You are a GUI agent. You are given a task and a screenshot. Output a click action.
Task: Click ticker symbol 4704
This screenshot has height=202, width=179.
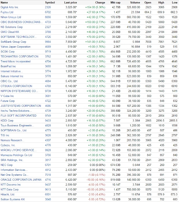(48, 61)
